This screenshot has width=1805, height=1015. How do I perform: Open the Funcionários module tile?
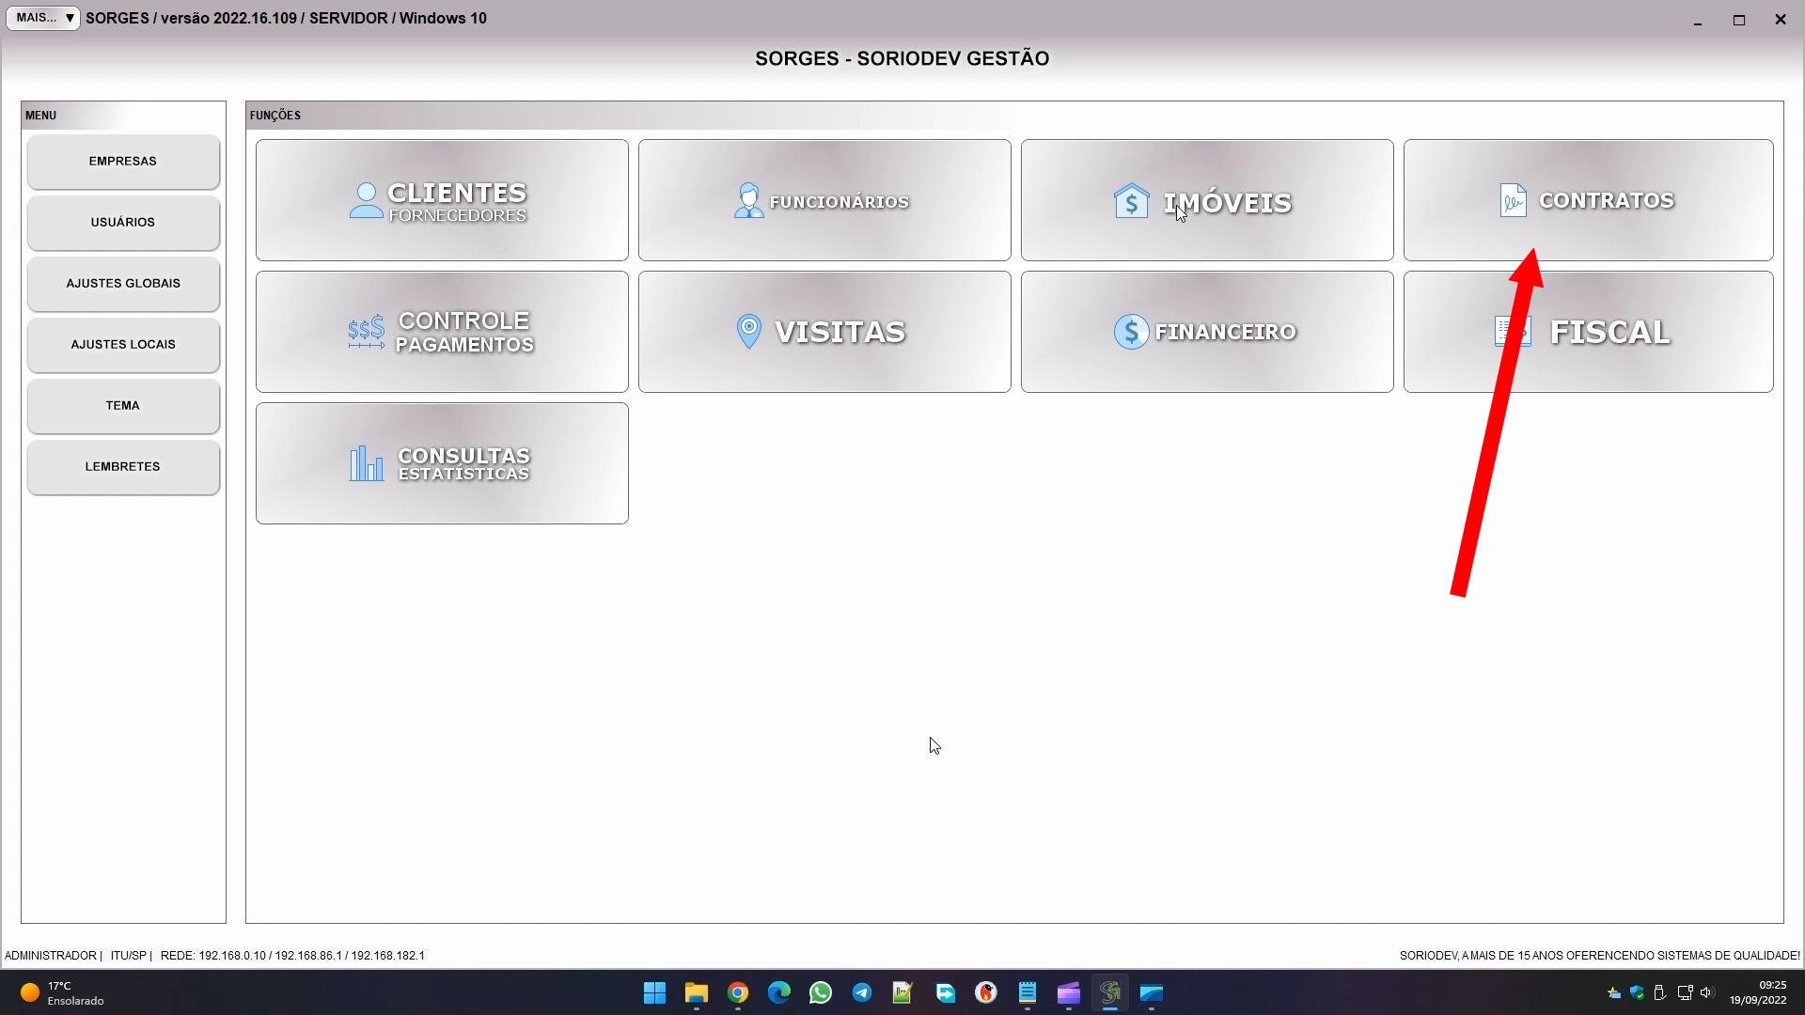(x=824, y=200)
